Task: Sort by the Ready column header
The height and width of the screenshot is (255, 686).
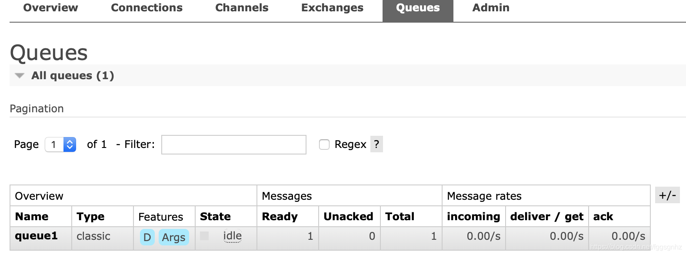Action: click(x=280, y=216)
